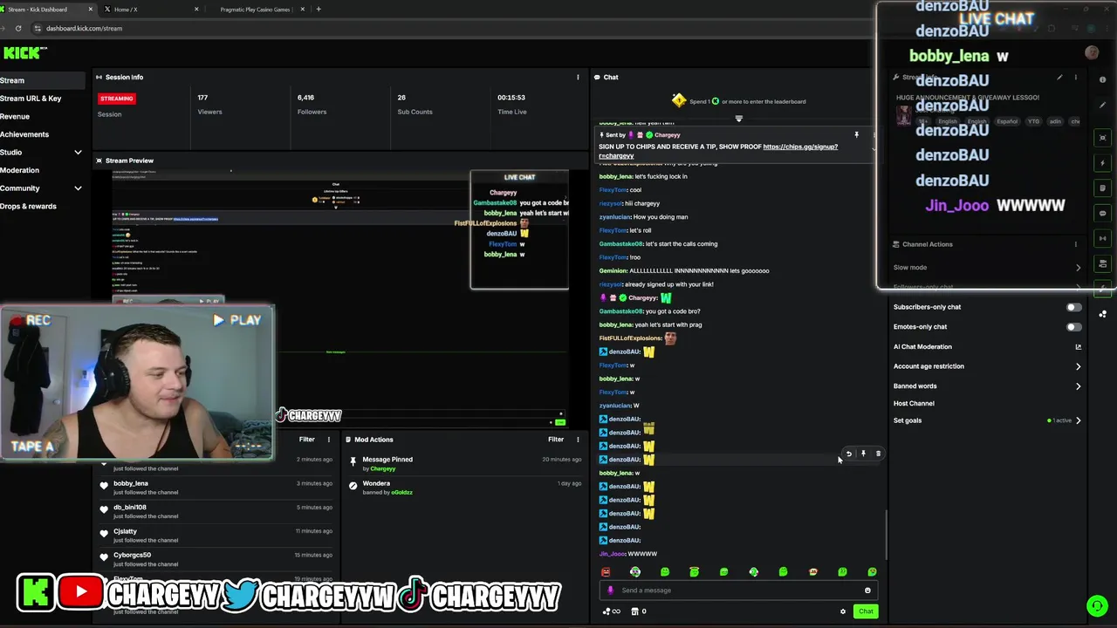Click bobby_lena in the follower activity feed
1117x628 pixels.
131,483
